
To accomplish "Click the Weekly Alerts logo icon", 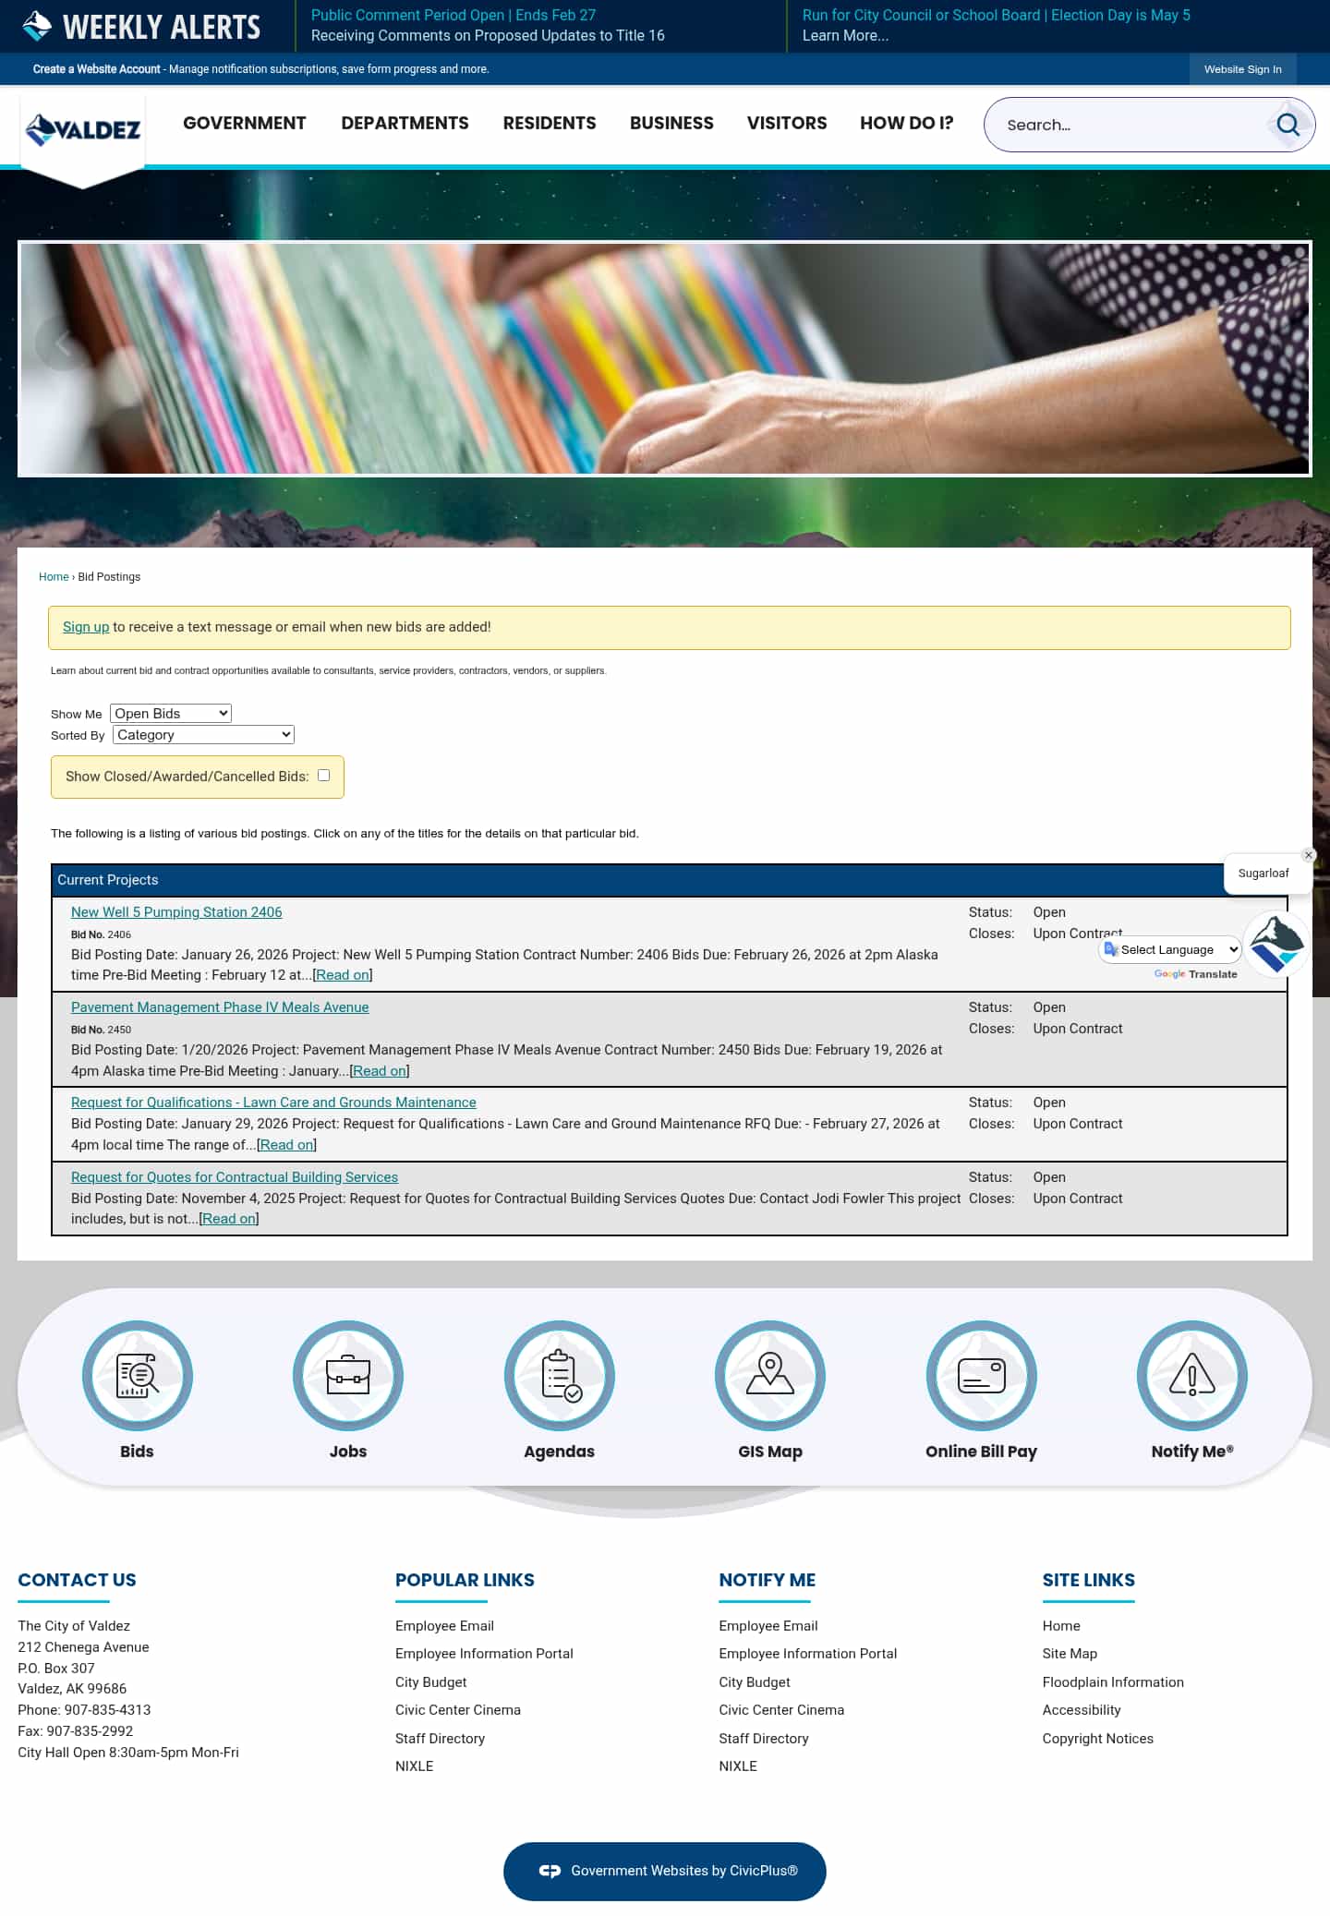I will [37, 26].
